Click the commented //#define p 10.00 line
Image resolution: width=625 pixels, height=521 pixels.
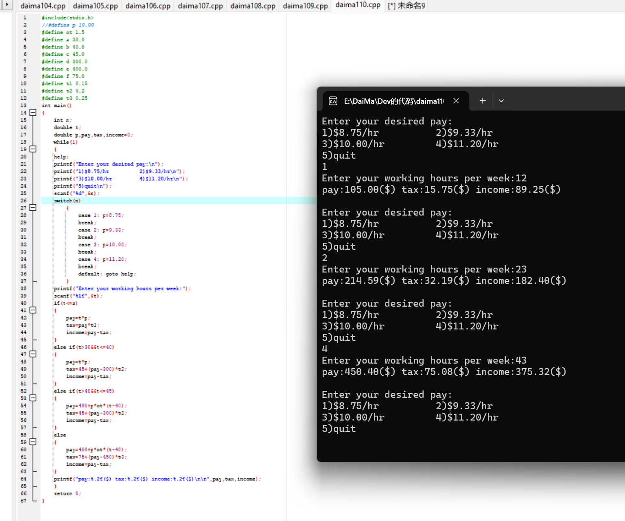(68, 25)
